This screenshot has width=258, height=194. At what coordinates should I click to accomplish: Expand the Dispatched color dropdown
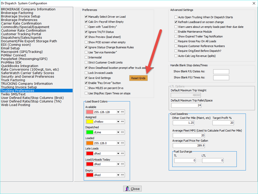click(118, 132)
